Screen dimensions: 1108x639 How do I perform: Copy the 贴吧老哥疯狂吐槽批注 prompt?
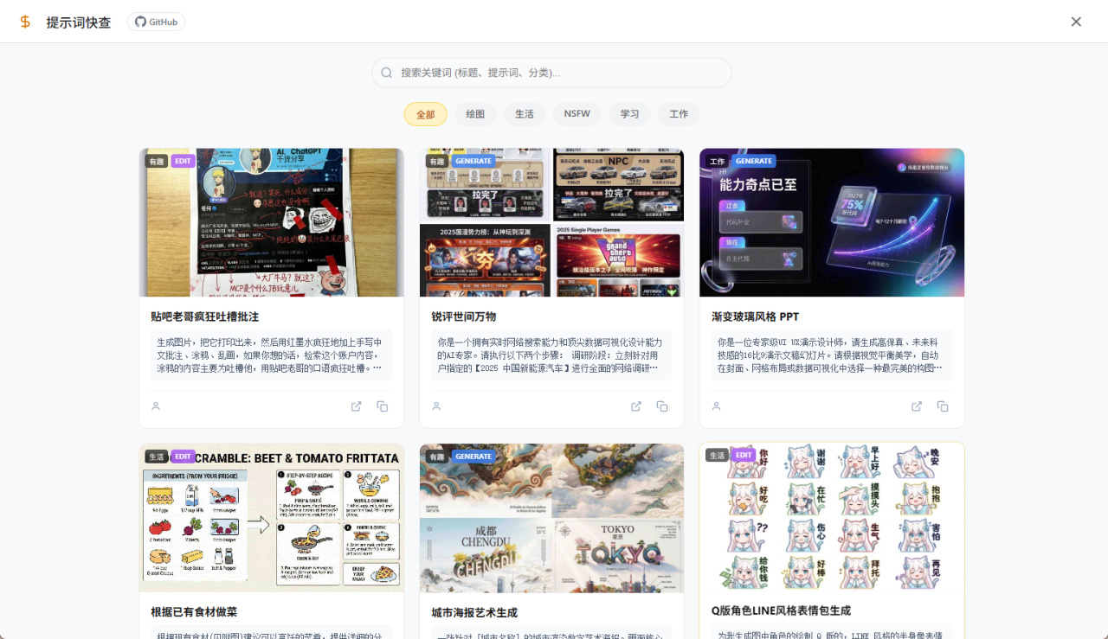pos(382,406)
